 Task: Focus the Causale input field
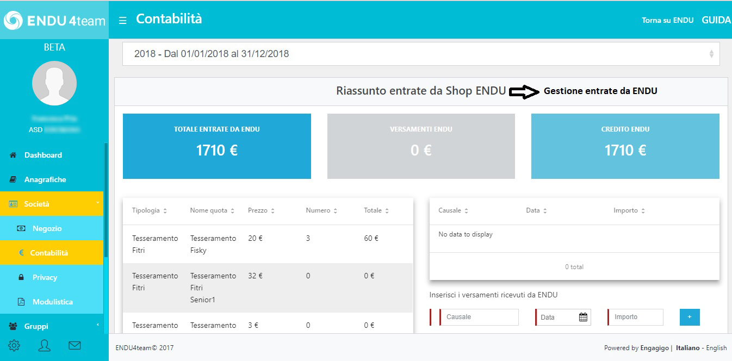(479, 317)
